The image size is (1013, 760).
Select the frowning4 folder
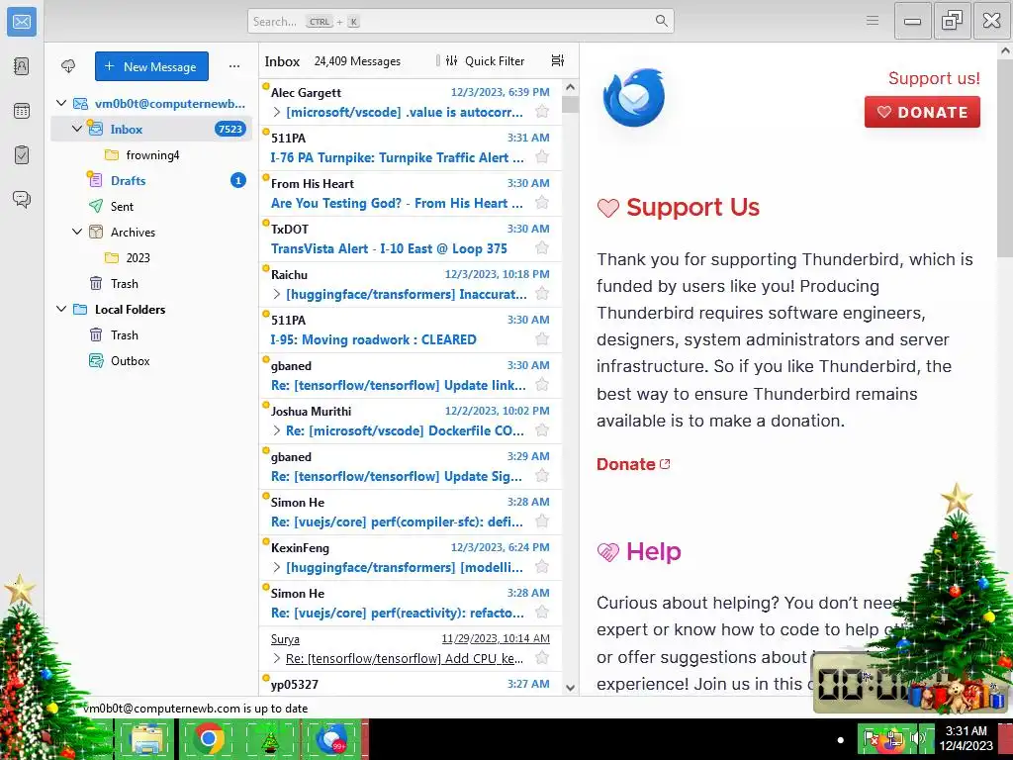click(x=151, y=154)
